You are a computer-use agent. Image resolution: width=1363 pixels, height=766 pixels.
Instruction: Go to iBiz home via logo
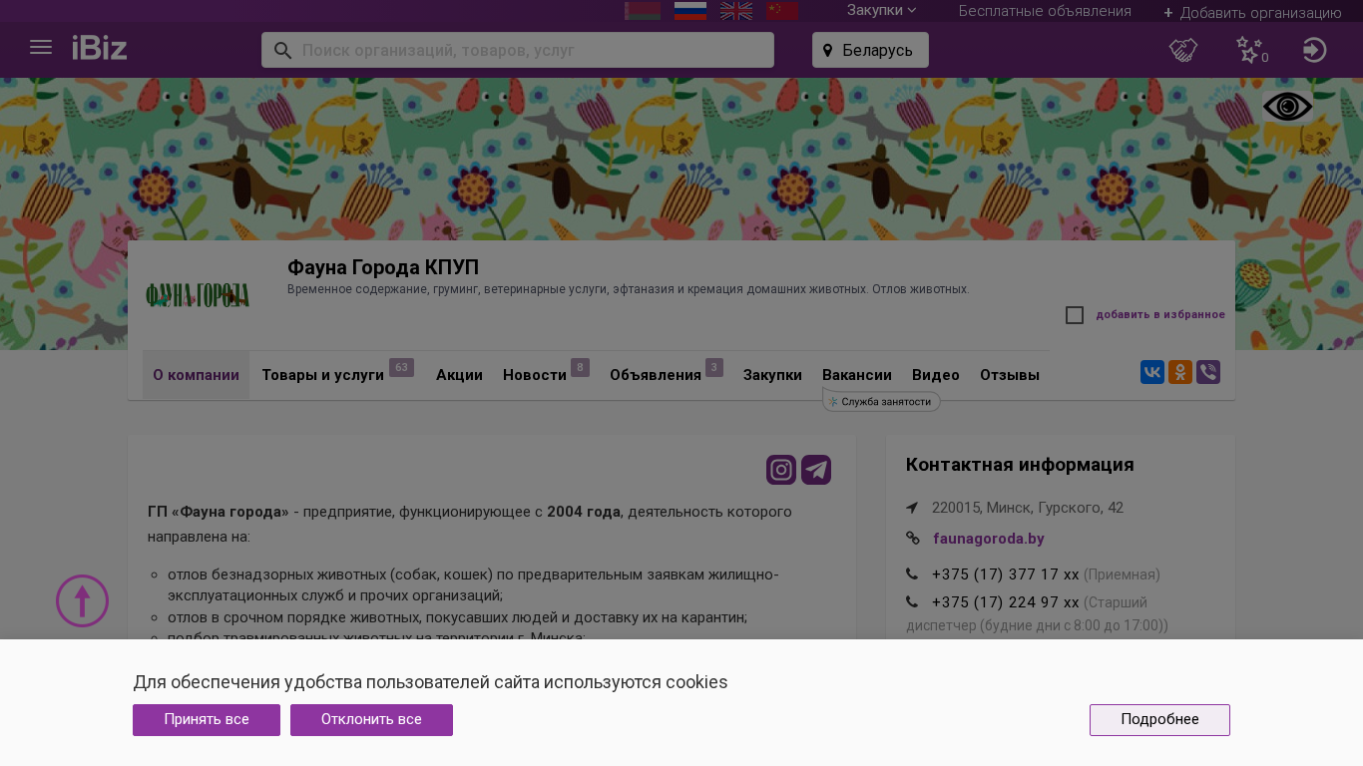(x=100, y=48)
